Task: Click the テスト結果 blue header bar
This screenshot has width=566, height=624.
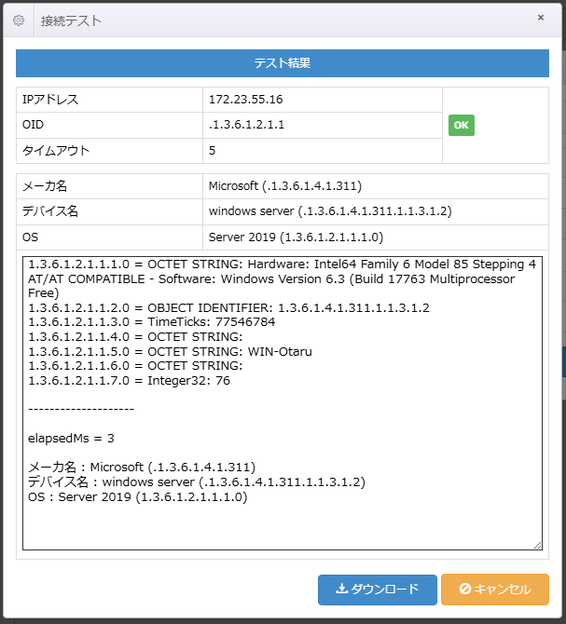Action: click(282, 63)
